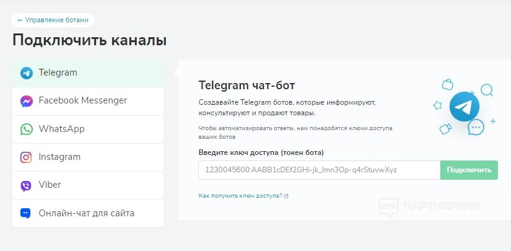Click the large Telegram illustration
The image size is (511, 251).
[464, 107]
